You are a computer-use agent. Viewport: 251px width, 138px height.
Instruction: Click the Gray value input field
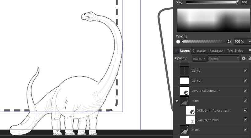click(244, 2)
